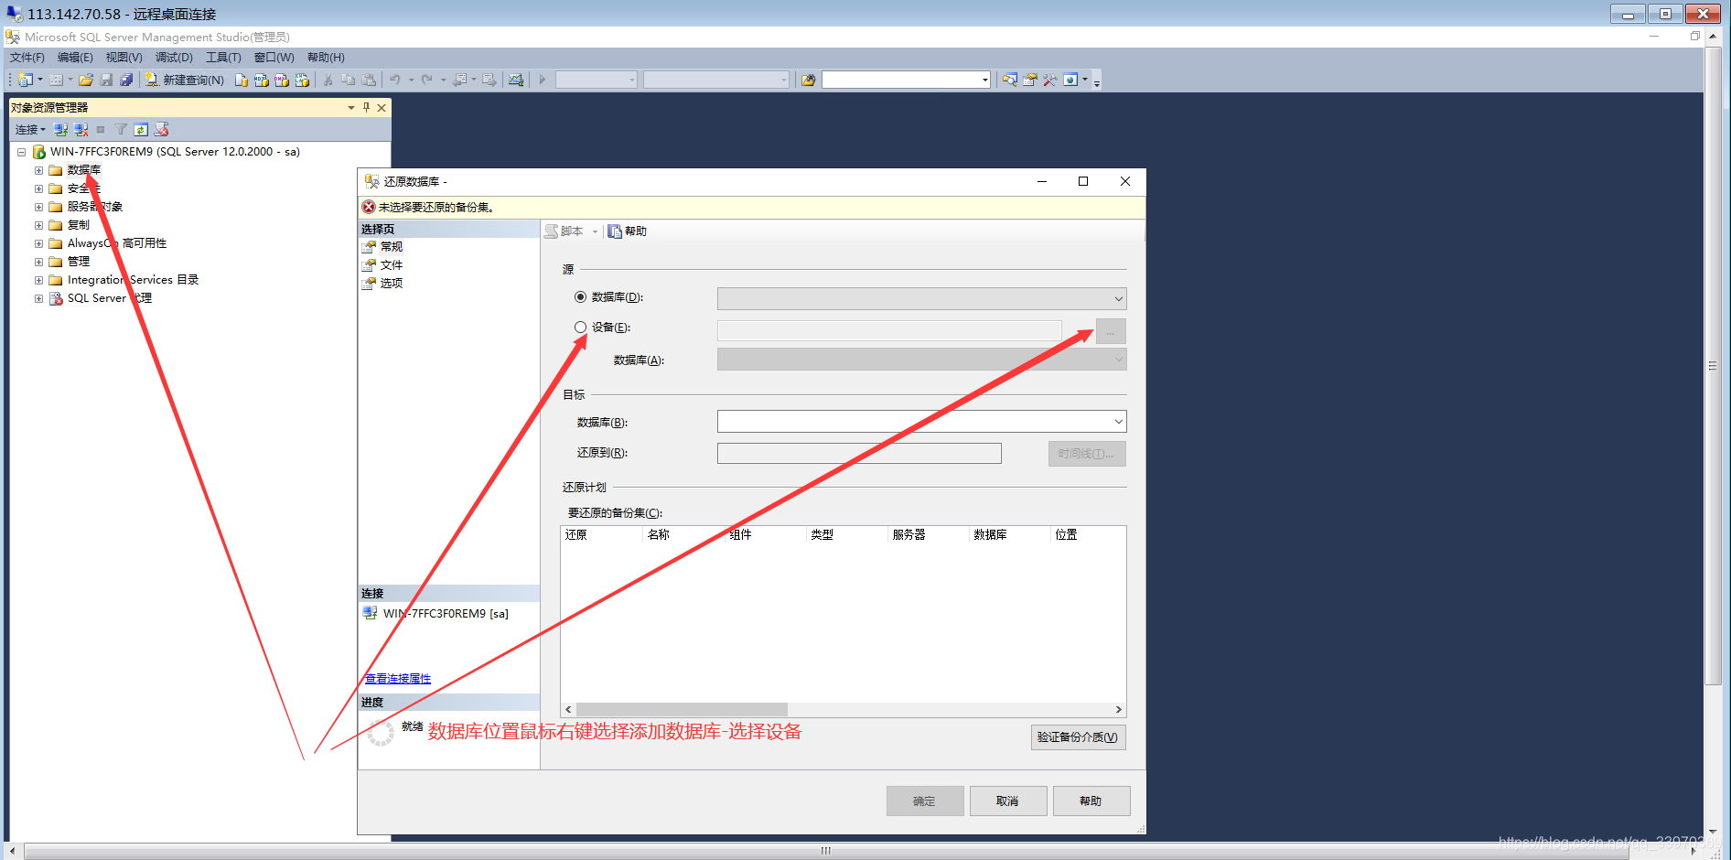Click the XMLA query icon
The image size is (1731, 860).
click(x=302, y=80)
